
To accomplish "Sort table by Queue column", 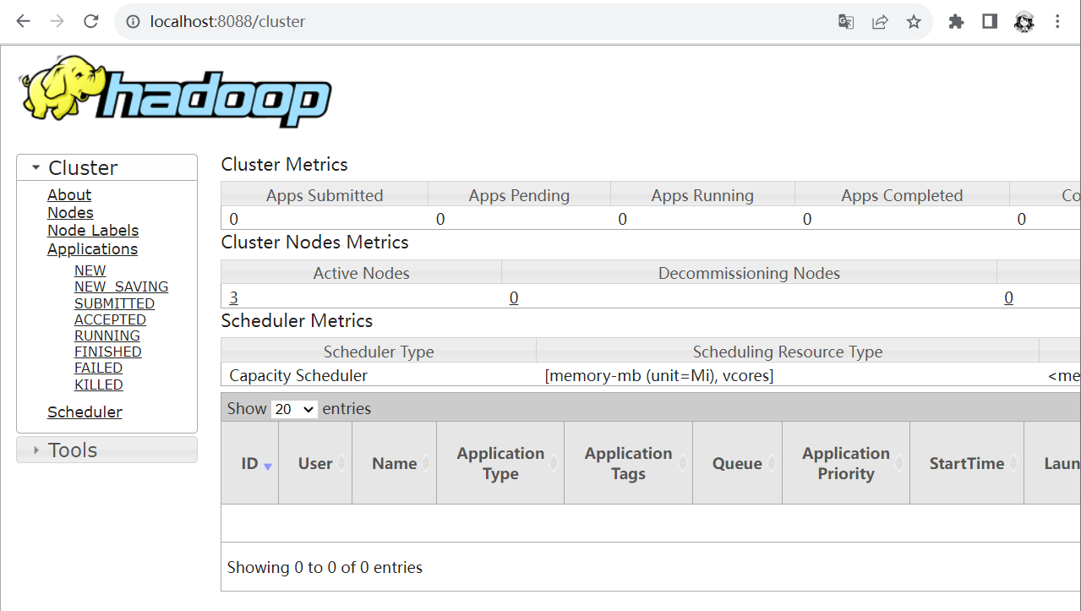I will 738,463.
